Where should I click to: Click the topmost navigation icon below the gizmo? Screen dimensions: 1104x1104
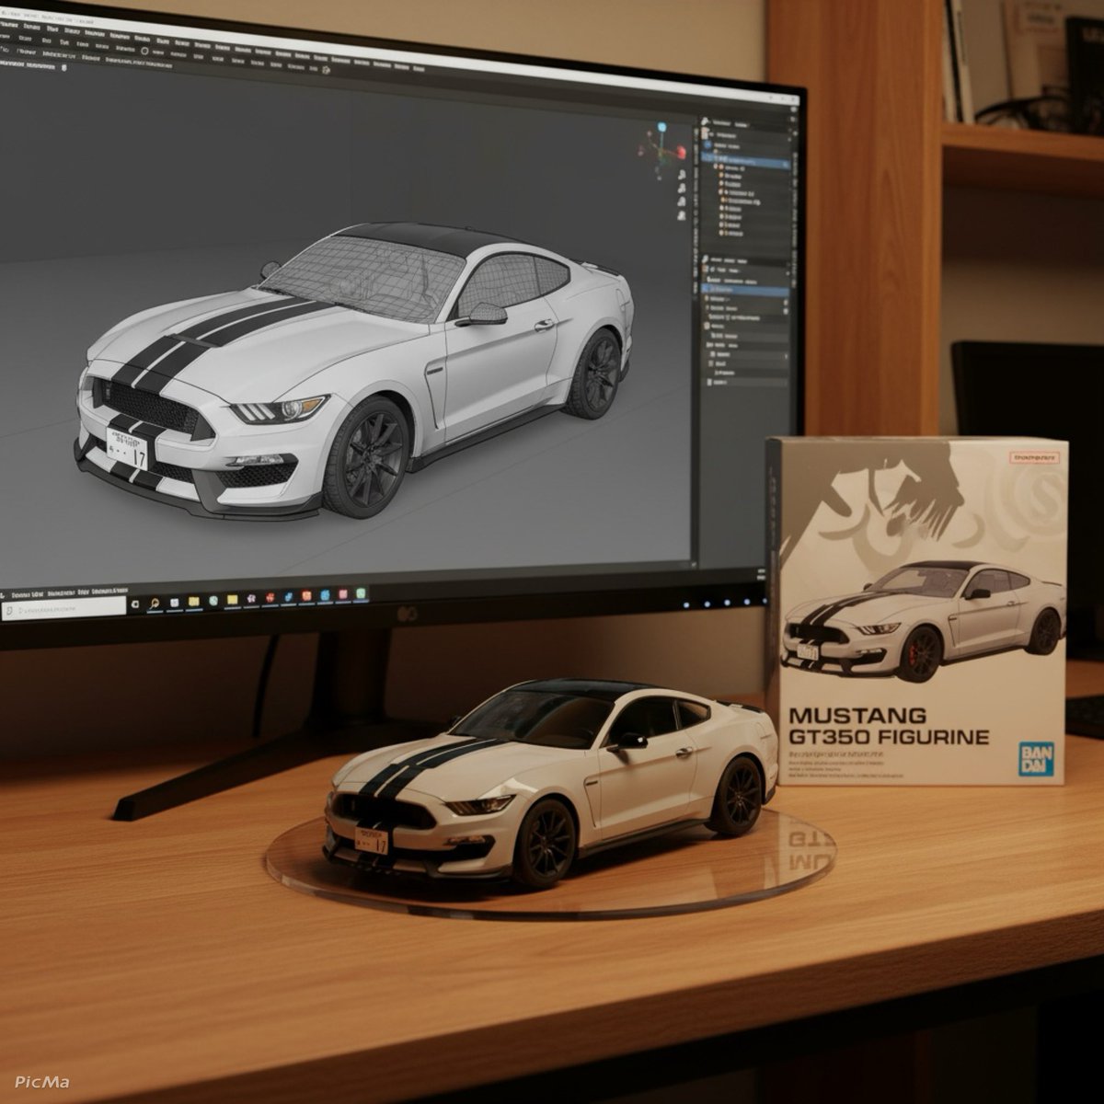click(682, 175)
